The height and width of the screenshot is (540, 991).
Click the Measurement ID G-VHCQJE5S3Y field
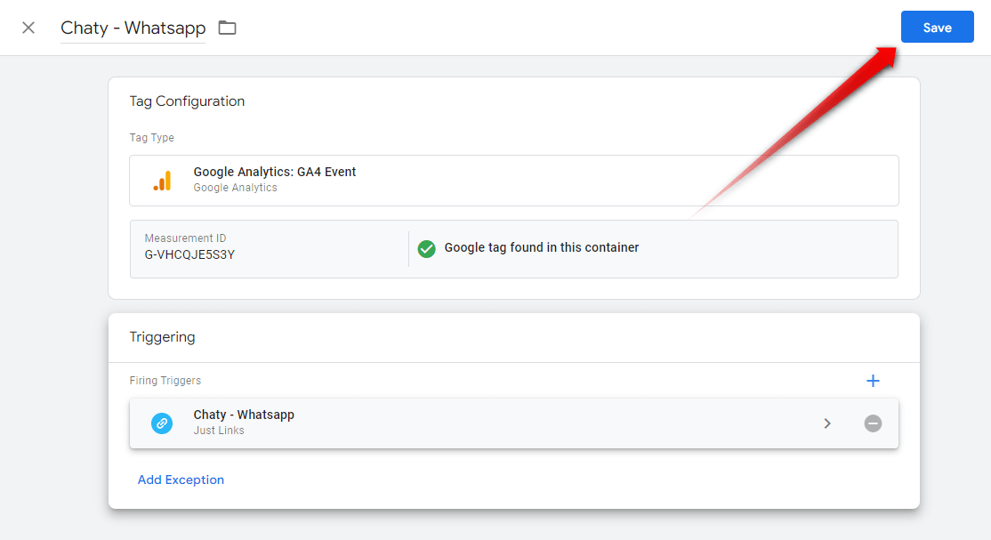270,247
